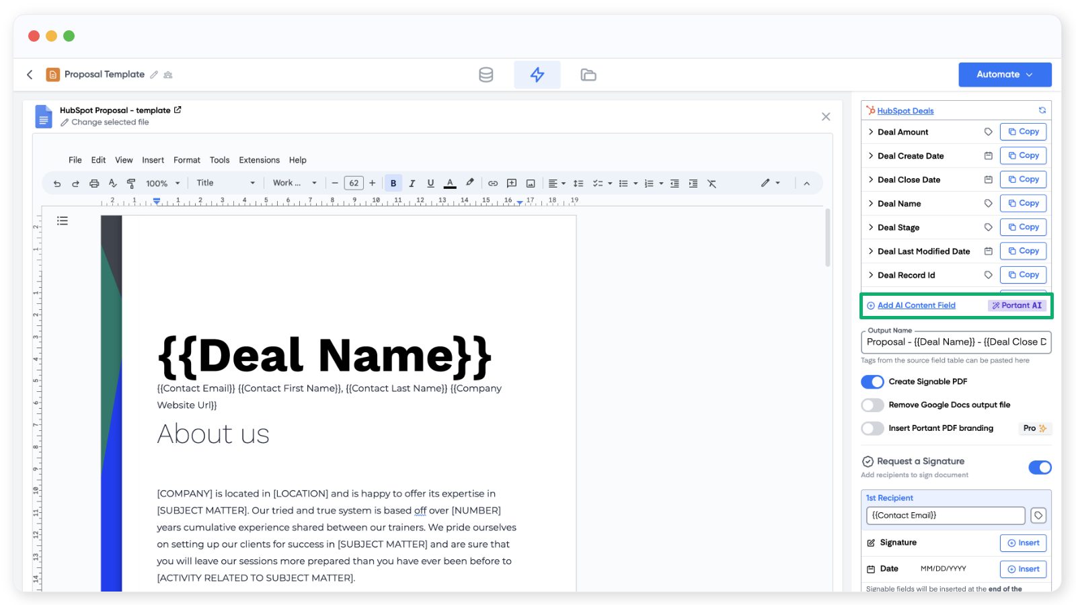Open the database source icon
This screenshot has width=1076, height=605.
486,75
